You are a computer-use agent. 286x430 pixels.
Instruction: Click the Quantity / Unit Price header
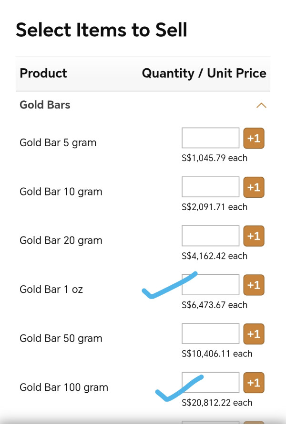(204, 74)
